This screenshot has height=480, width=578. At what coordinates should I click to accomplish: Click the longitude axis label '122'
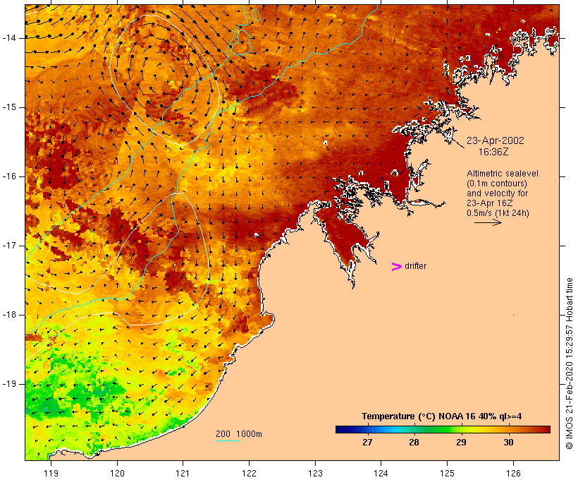(x=250, y=473)
